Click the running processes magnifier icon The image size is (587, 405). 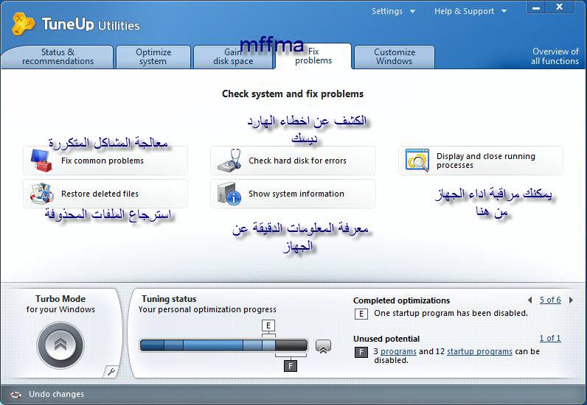[417, 160]
